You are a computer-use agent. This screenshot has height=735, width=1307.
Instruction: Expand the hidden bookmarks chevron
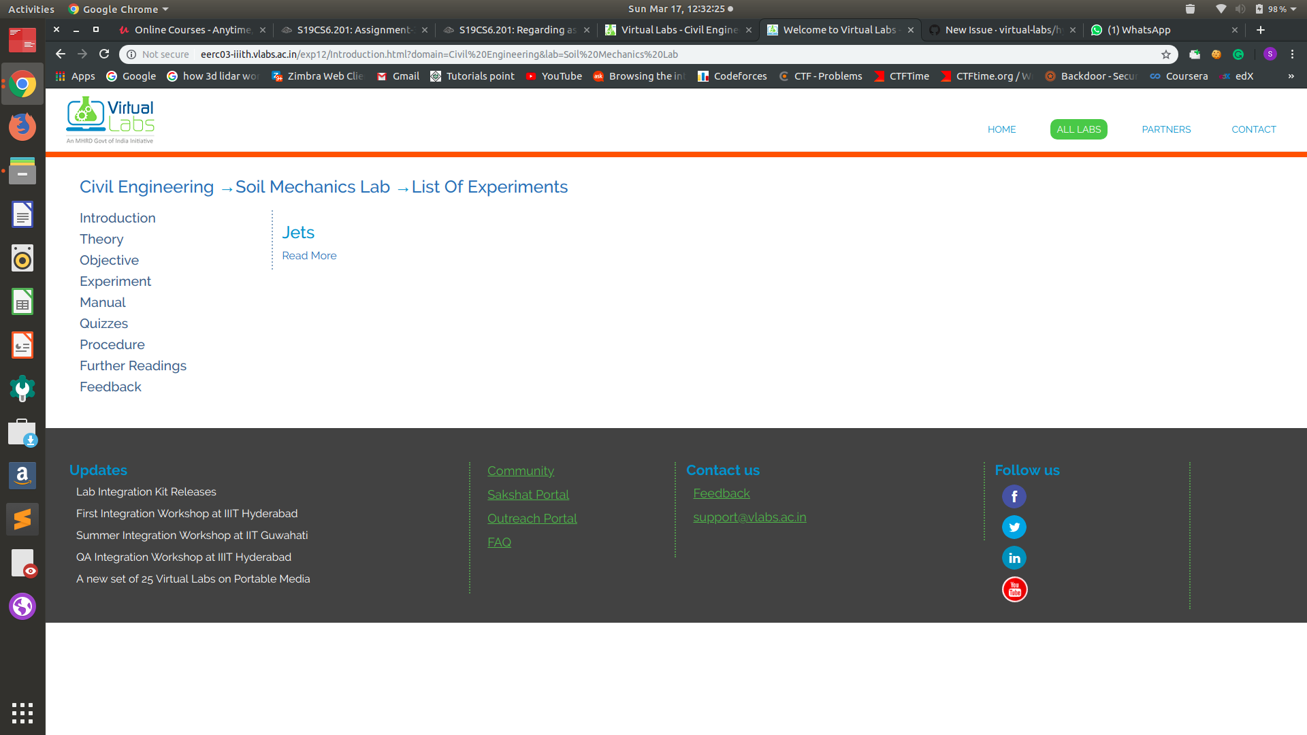[x=1291, y=76]
